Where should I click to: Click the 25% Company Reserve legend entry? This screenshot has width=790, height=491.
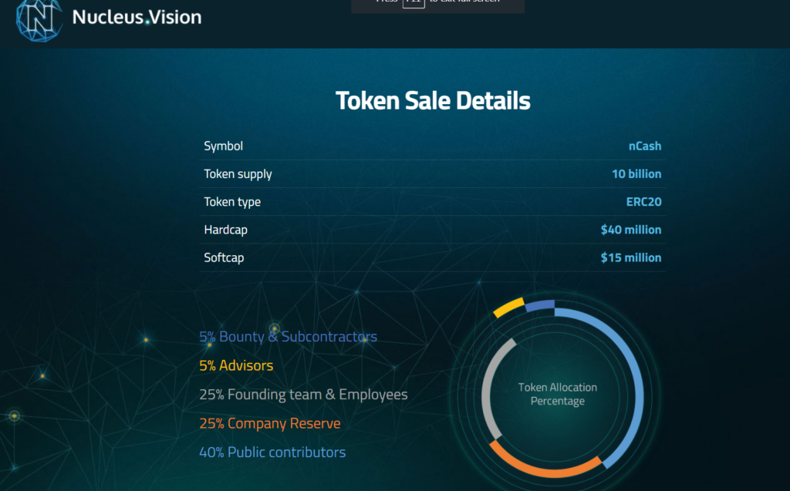[x=270, y=423]
